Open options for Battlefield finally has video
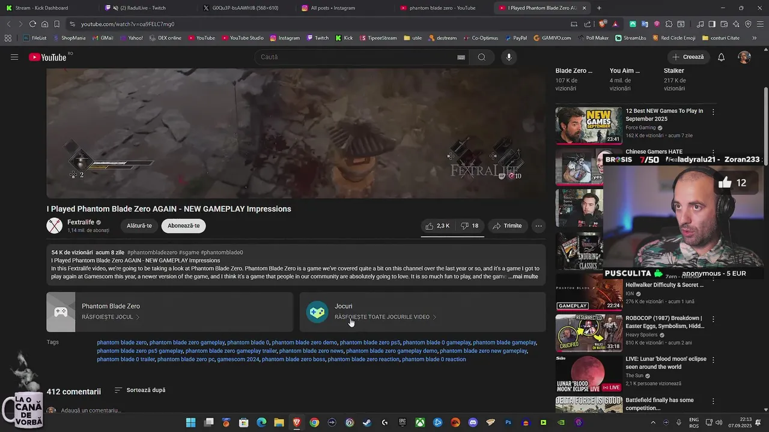This screenshot has width=769, height=432. pos(713,401)
